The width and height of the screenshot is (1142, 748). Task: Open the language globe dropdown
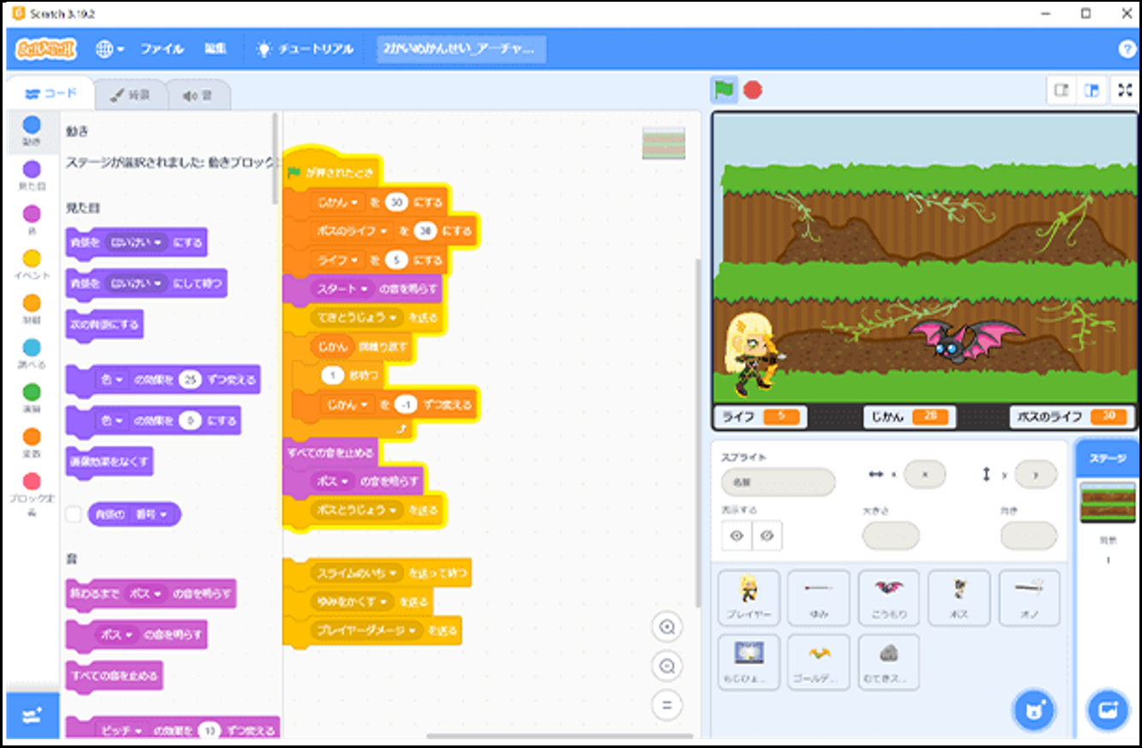pos(109,49)
